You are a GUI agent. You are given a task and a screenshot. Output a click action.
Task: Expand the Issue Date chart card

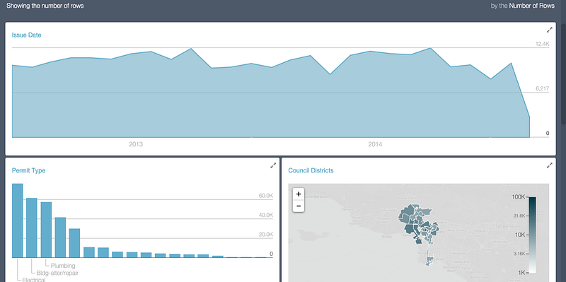tap(550, 30)
